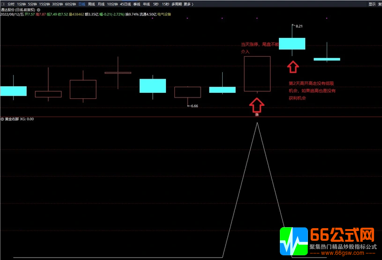The image size is (382, 260).
Task: Switch to 周线 weekly chart
Action: 91,4
